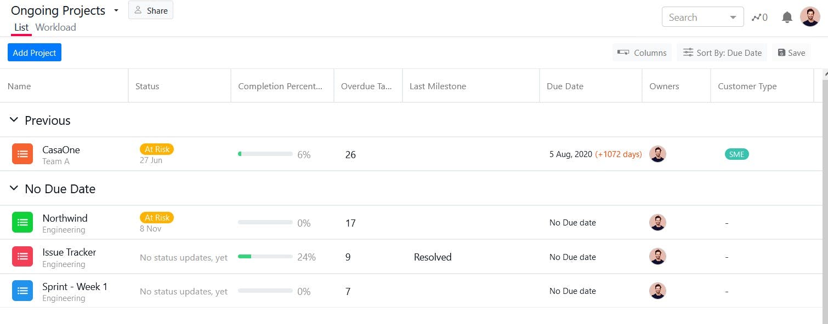
Task: Click the Issue Tracker red project icon
Action: [x=22, y=257]
